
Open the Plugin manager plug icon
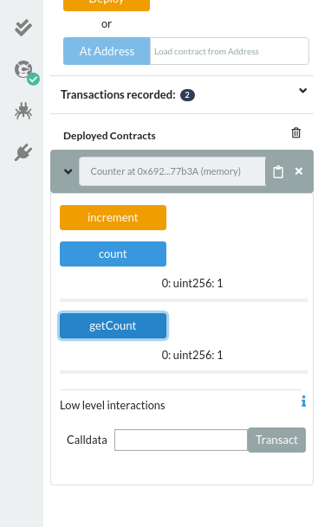[23, 152]
